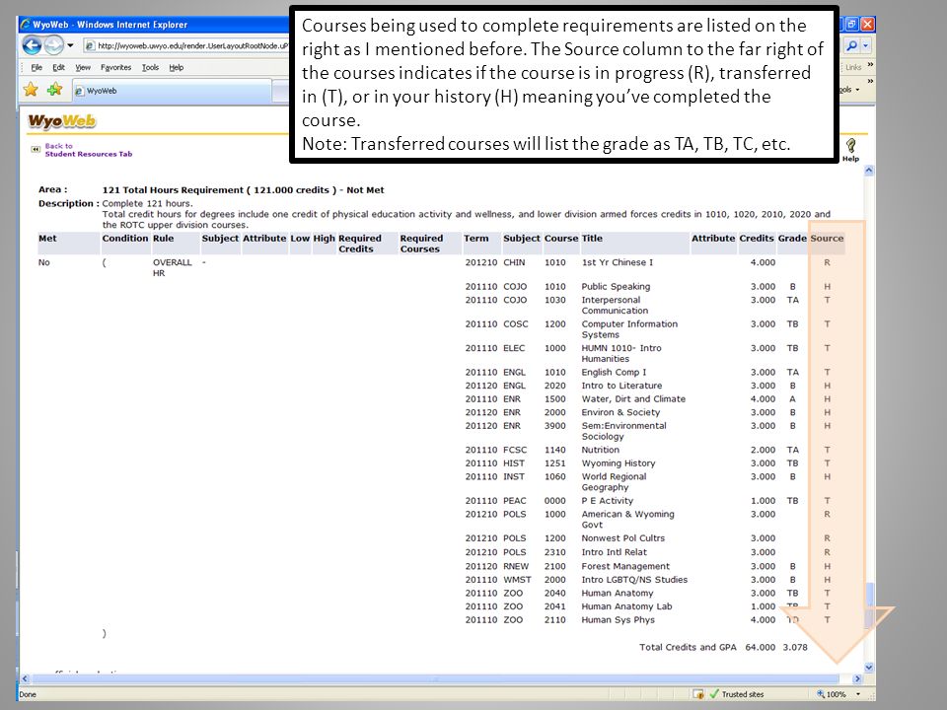The height and width of the screenshot is (710, 947).
Task: Expand the Links toolbar chevron
Action: [870, 65]
